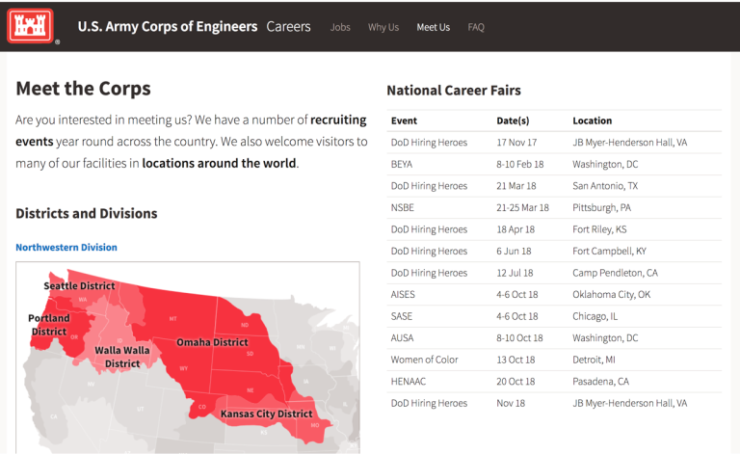Click the Date(s) column header
Image resolution: width=740 pixels, height=454 pixels.
(x=513, y=120)
